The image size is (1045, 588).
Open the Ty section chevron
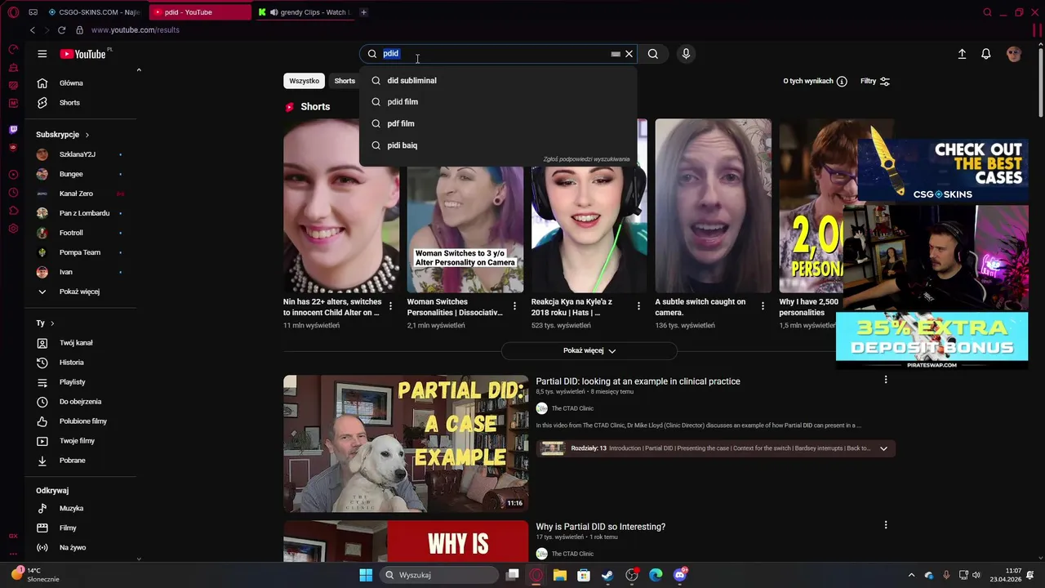pos(52,323)
